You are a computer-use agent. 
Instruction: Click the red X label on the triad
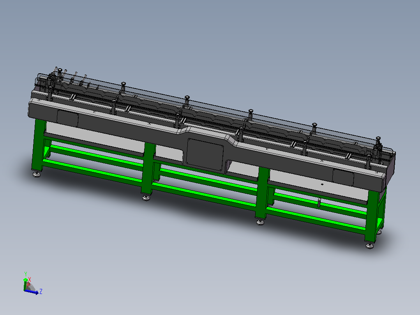(30, 280)
